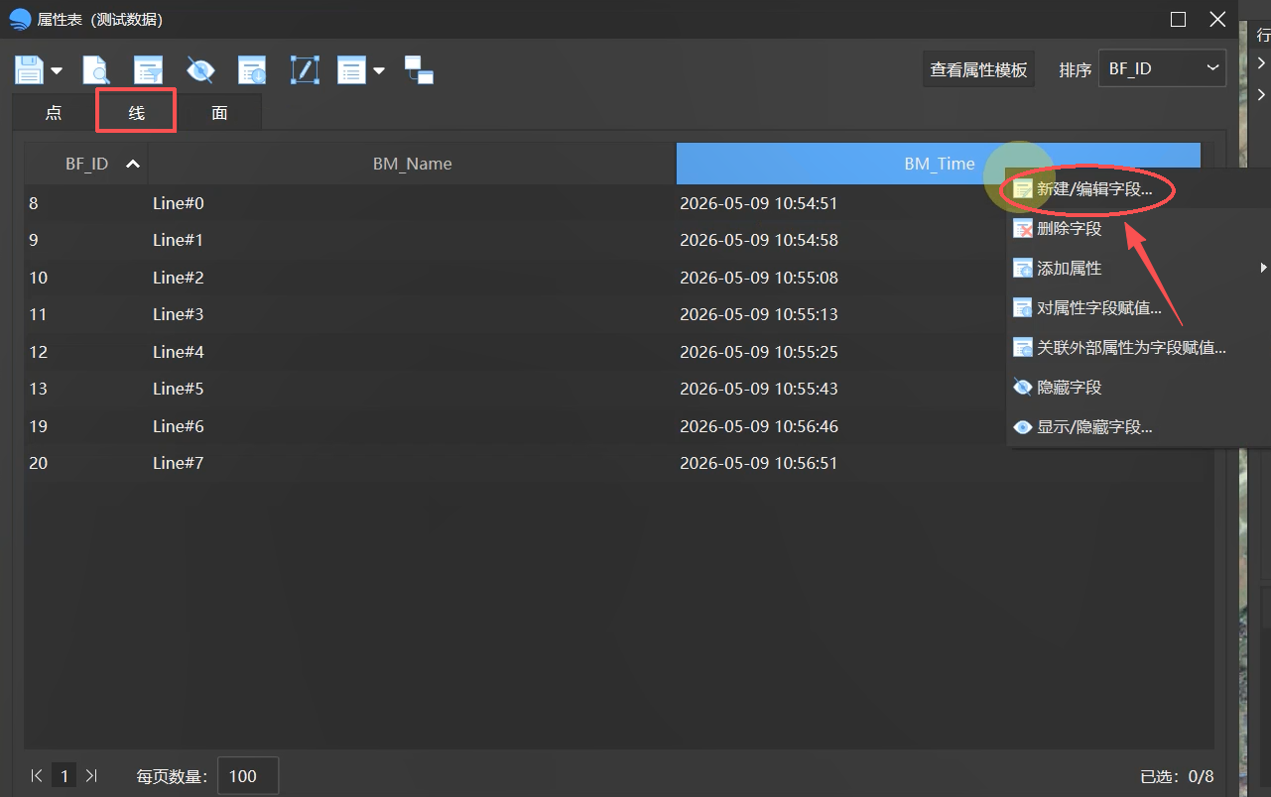Choose 新建/编辑字段... from the context menu
The width and height of the screenshot is (1271, 797).
coord(1094,189)
